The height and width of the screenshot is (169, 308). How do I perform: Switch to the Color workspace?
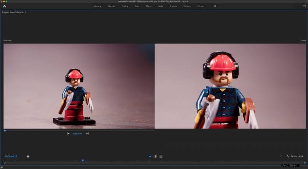tap(137, 6)
